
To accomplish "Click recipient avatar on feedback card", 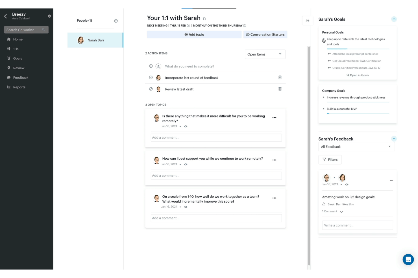I will pos(342,177).
